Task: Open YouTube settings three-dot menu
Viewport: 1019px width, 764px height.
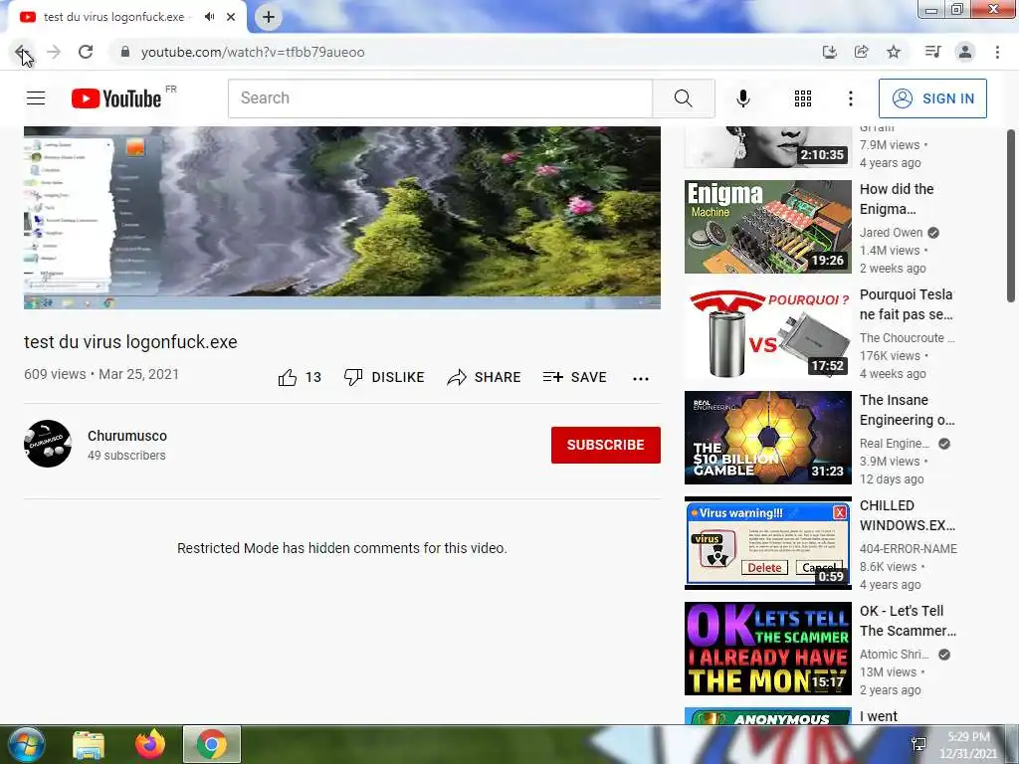Action: coord(851,98)
